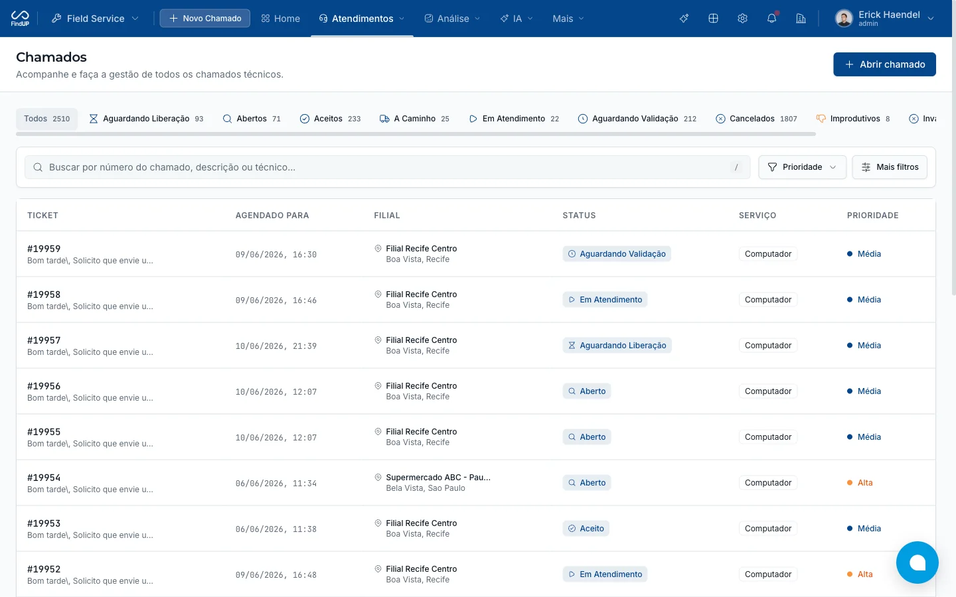Click the FindUP logo icon

coord(20,18)
